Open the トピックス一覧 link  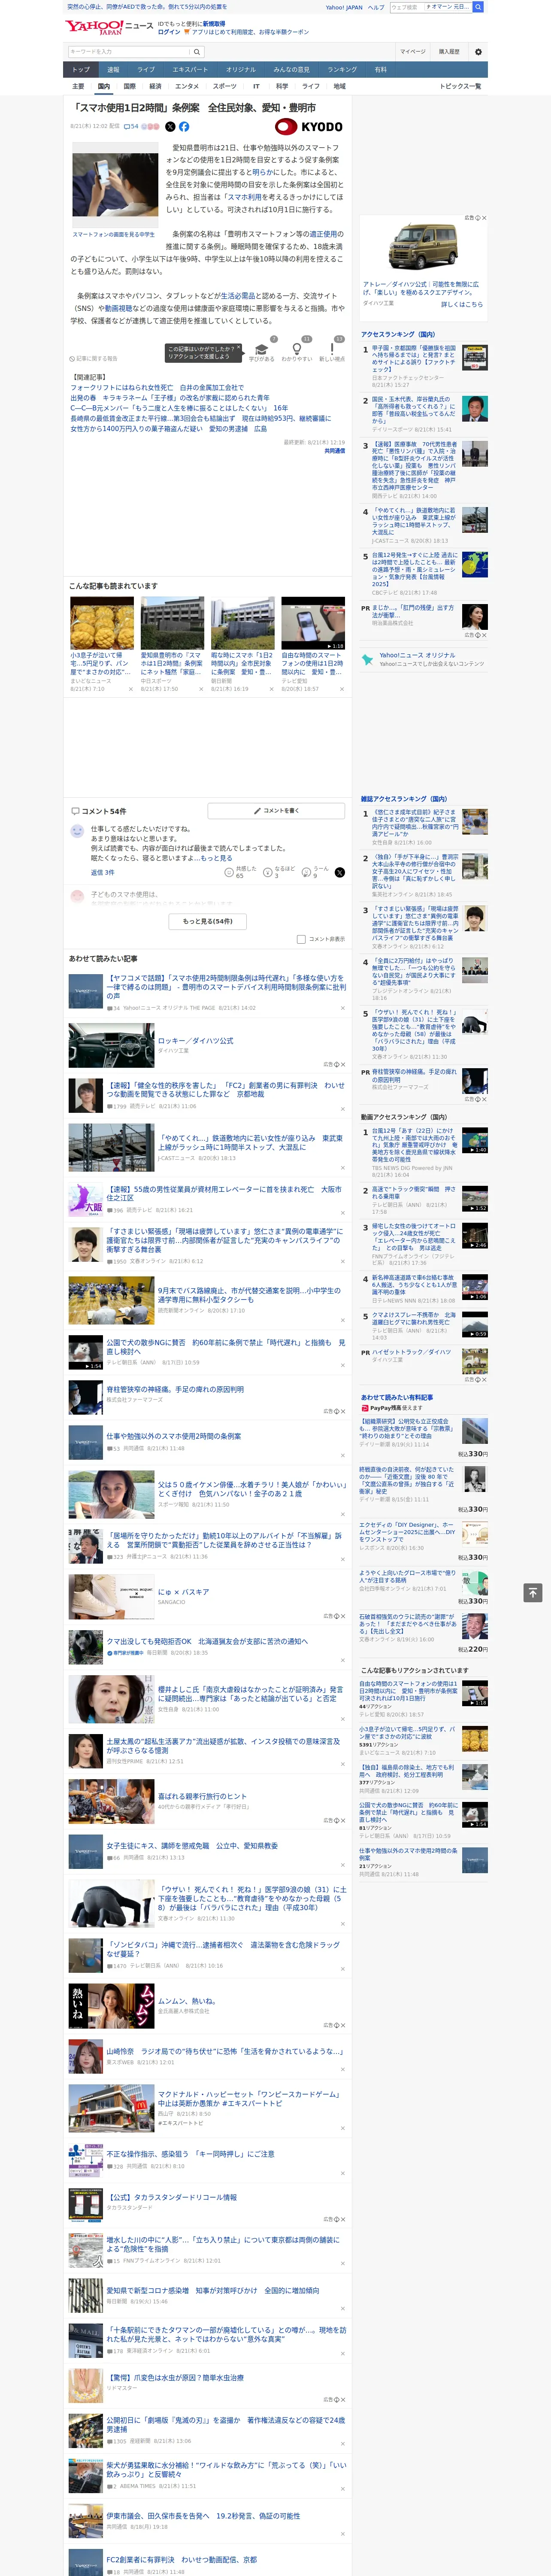(x=460, y=86)
